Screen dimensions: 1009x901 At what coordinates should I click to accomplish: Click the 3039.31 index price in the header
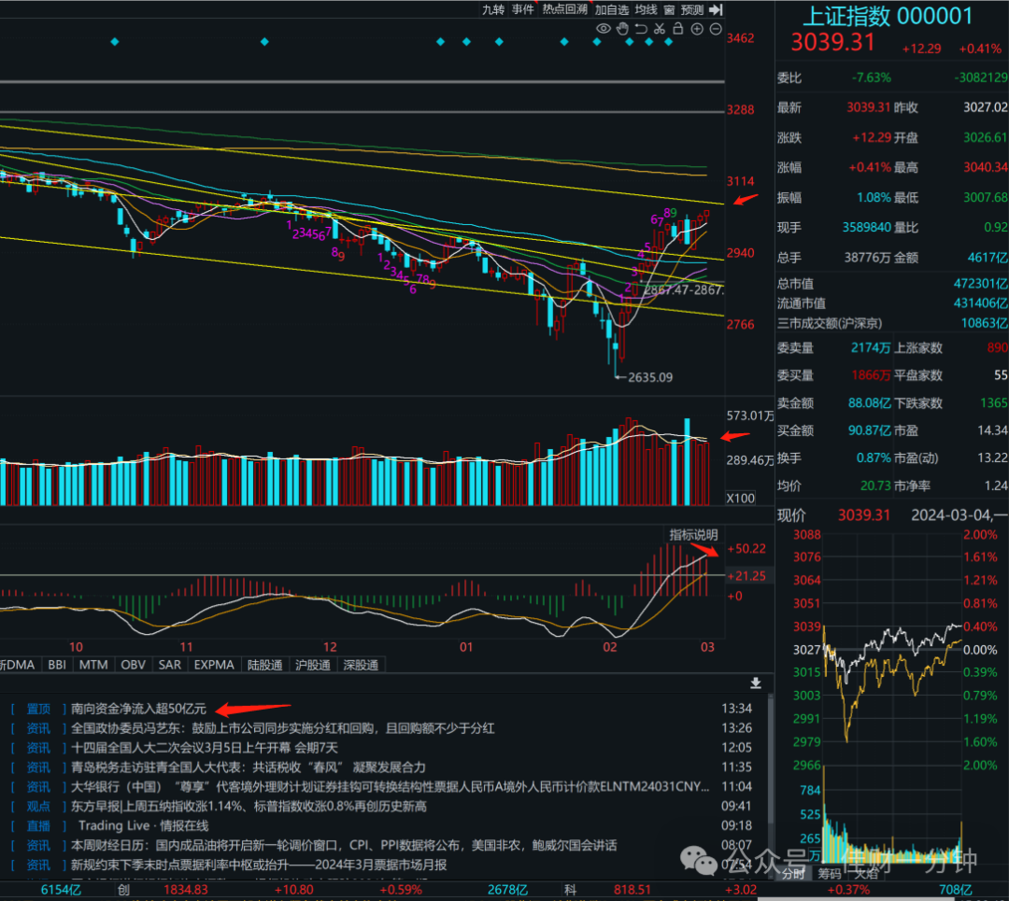pos(832,42)
